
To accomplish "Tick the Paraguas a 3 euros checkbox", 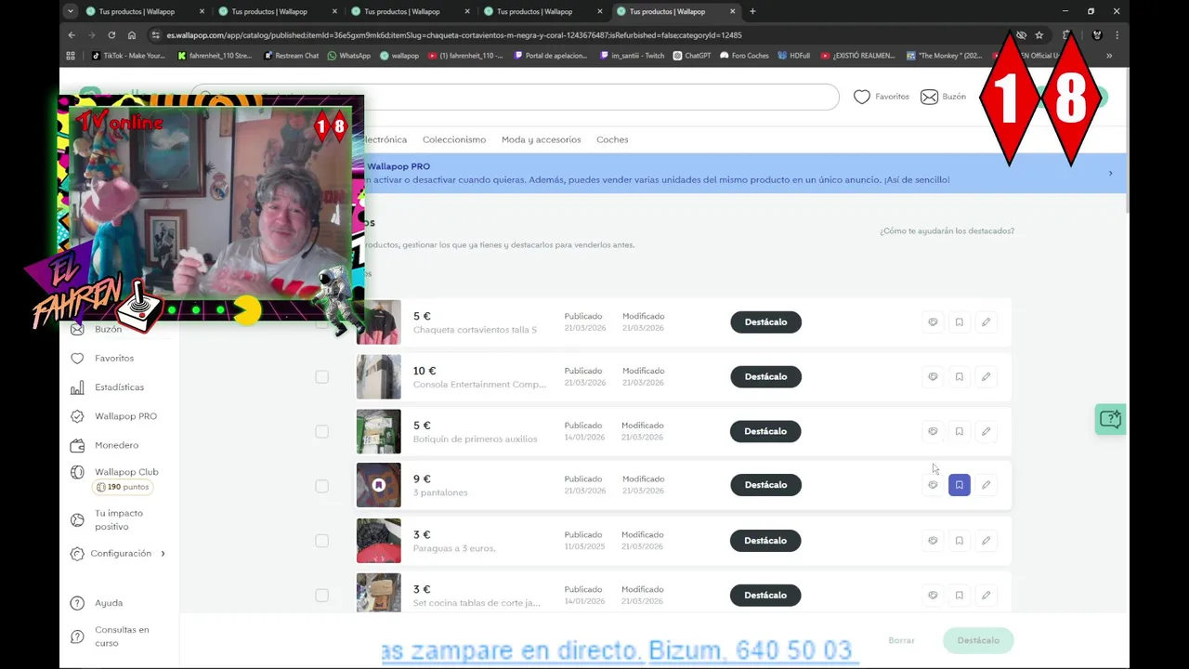I will 321,541.
